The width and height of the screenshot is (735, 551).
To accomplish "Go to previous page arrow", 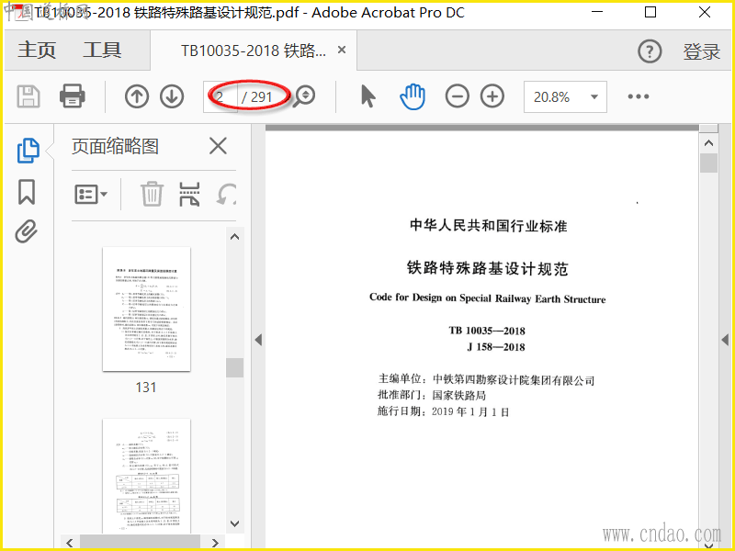I will pyautogui.click(x=137, y=96).
